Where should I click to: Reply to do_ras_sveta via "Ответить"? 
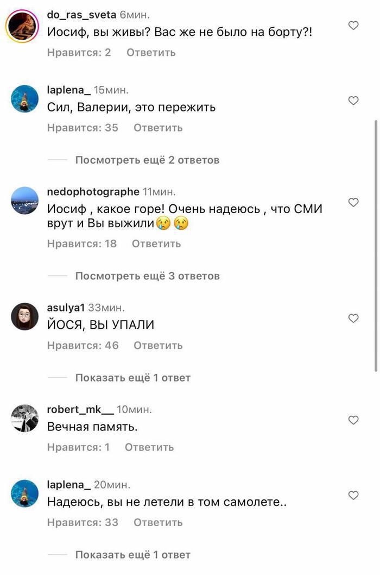(151, 52)
